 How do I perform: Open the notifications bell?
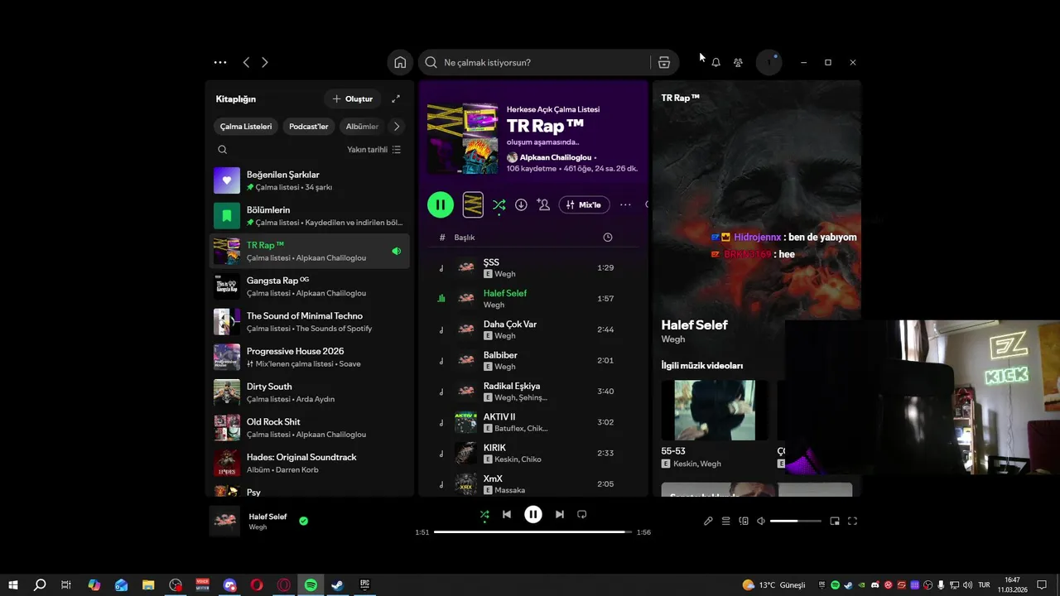tap(715, 62)
